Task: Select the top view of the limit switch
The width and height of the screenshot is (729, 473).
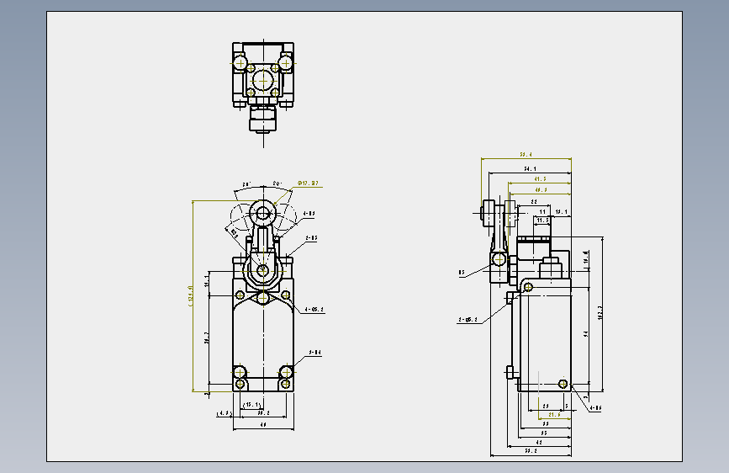Action: (263, 87)
